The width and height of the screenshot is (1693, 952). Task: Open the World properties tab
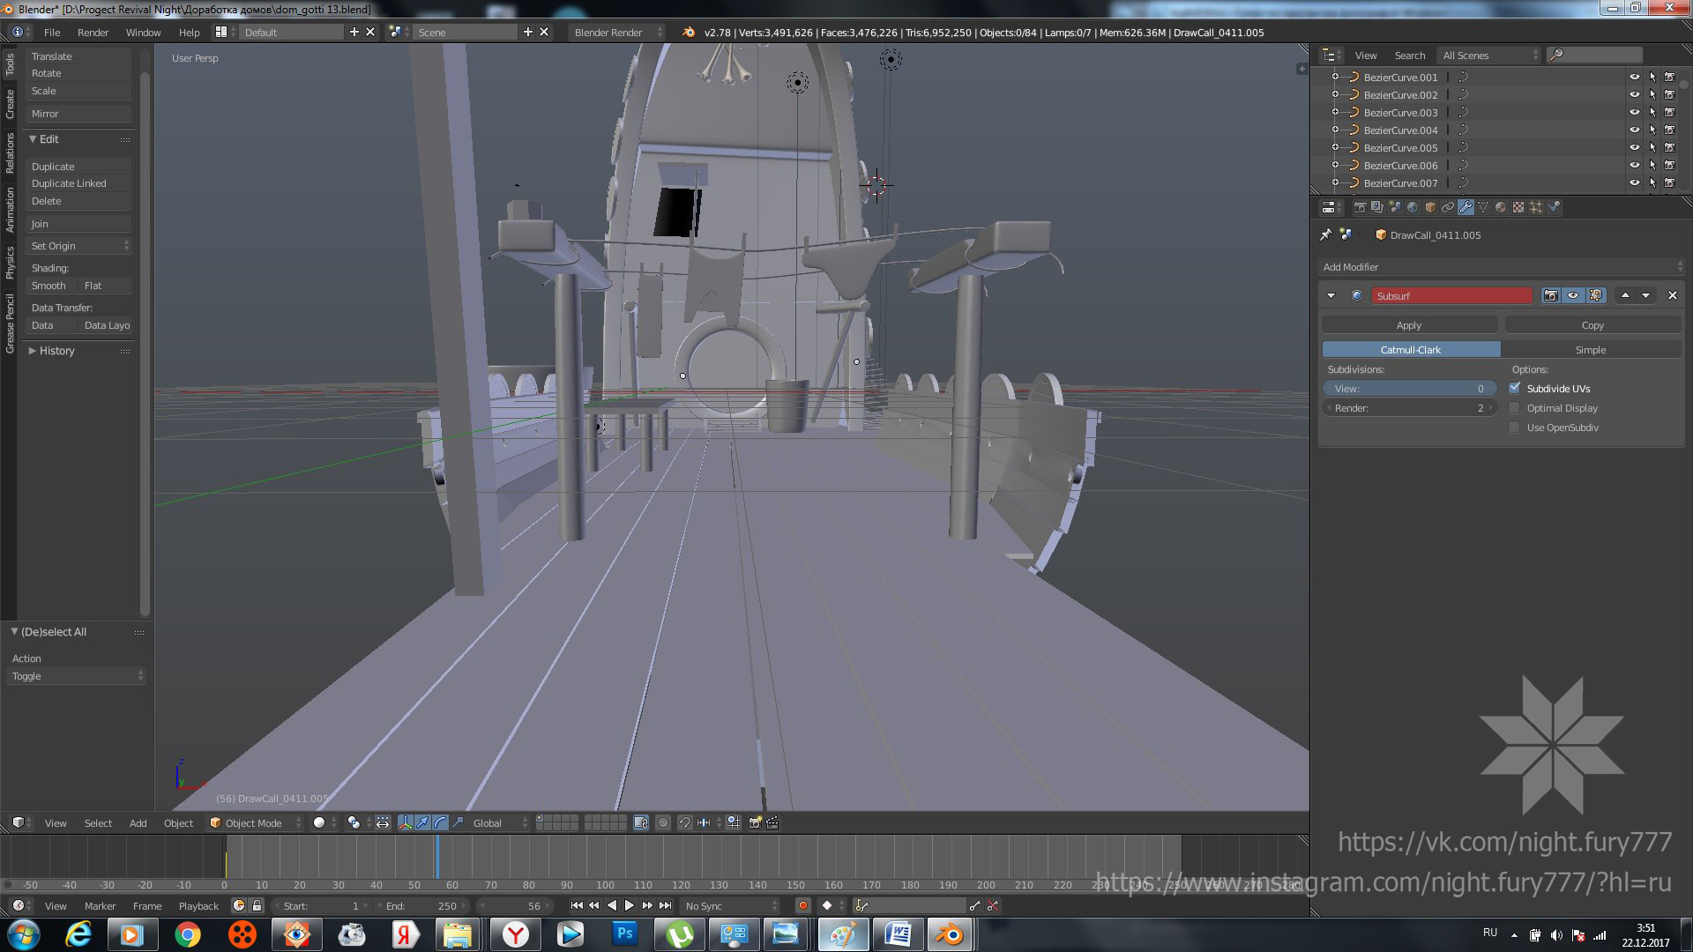coord(1413,207)
